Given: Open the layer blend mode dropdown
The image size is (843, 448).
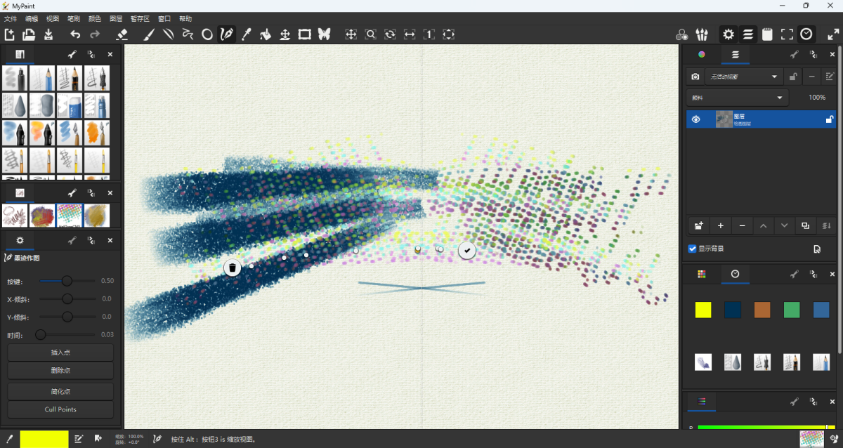Looking at the screenshot, I should (737, 98).
